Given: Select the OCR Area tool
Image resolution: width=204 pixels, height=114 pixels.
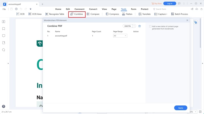Looking at the screenshot, I should [x=35, y=14].
